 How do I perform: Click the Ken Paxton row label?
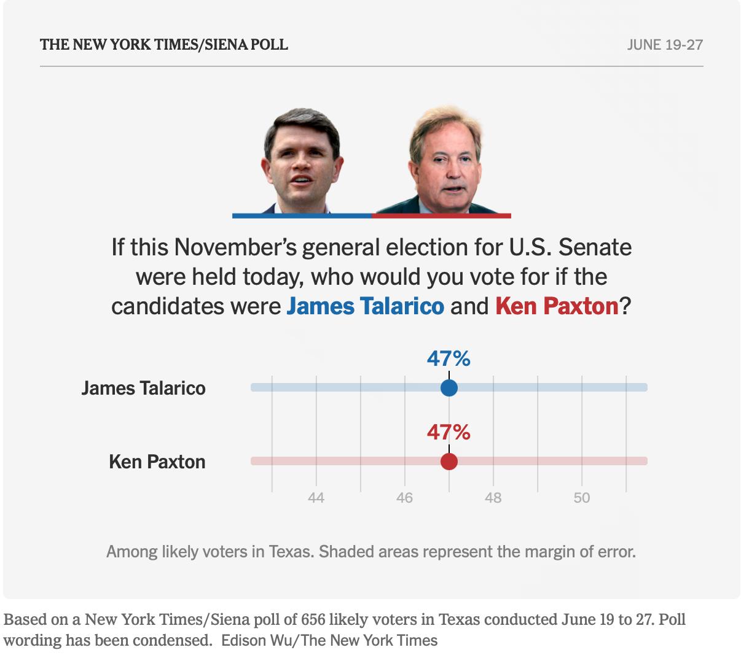[157, 462]
